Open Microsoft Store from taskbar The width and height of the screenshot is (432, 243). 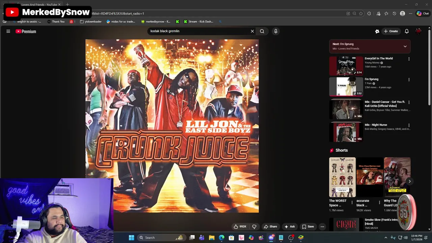[232, 238]
